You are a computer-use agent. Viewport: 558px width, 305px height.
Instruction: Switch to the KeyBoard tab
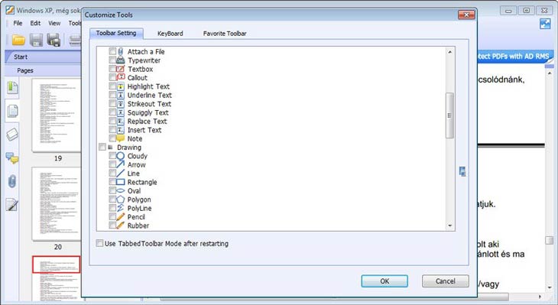[170, 34]
